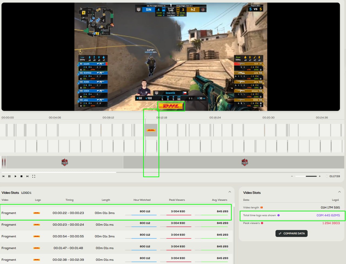Click the playhead marker on the timeline ruler
Viewport: 346px width, 264px height.
(145, 117)
